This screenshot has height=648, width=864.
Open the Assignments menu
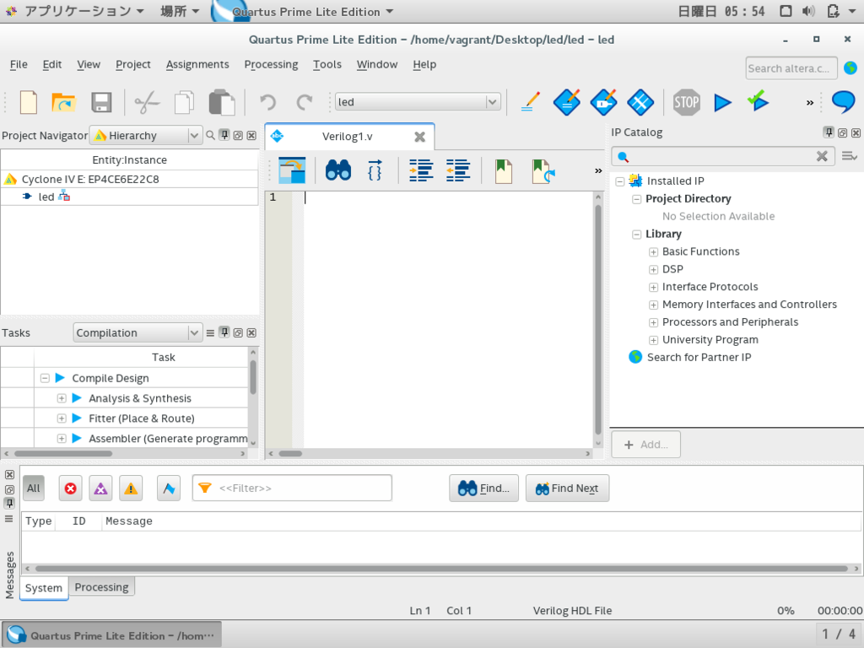tap(197, 64)
